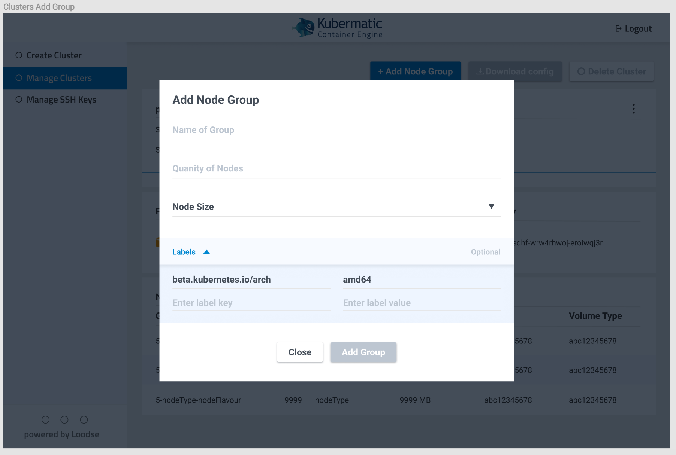Click the Add Node Group dialog title

coord(215,100)
